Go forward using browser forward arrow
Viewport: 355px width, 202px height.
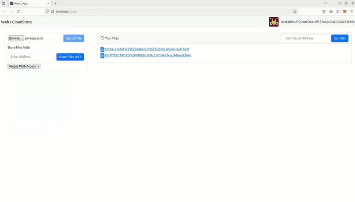pyautogui.click(x=11, y=11)
